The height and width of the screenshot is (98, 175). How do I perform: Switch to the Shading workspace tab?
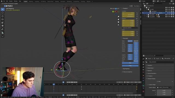coord(57,1)
